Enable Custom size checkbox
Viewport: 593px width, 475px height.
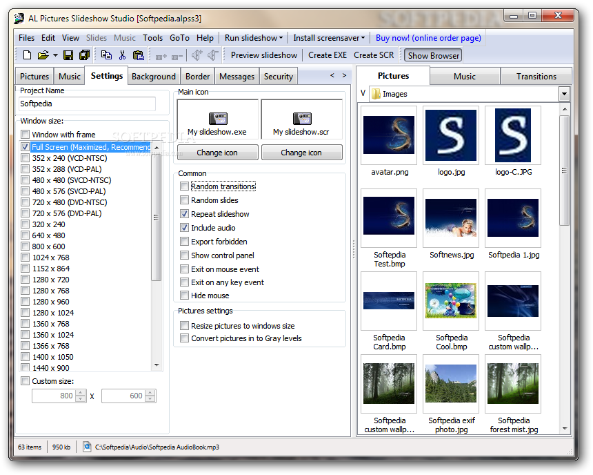click(x=25, y=380)
